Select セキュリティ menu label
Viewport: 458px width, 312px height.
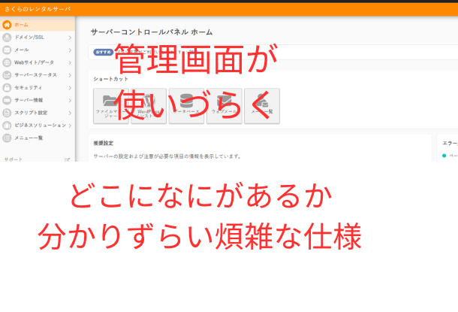tap(28, 88)
